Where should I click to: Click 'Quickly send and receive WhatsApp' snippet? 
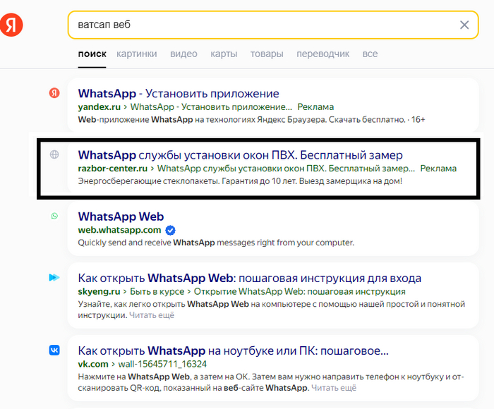216,243
